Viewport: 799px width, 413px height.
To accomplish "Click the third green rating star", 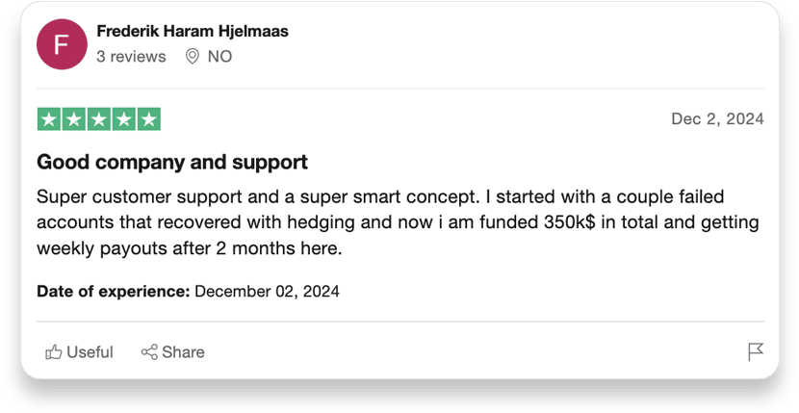I will point(99,119).
